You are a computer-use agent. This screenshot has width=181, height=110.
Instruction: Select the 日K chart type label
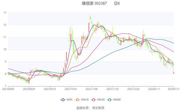117,4
